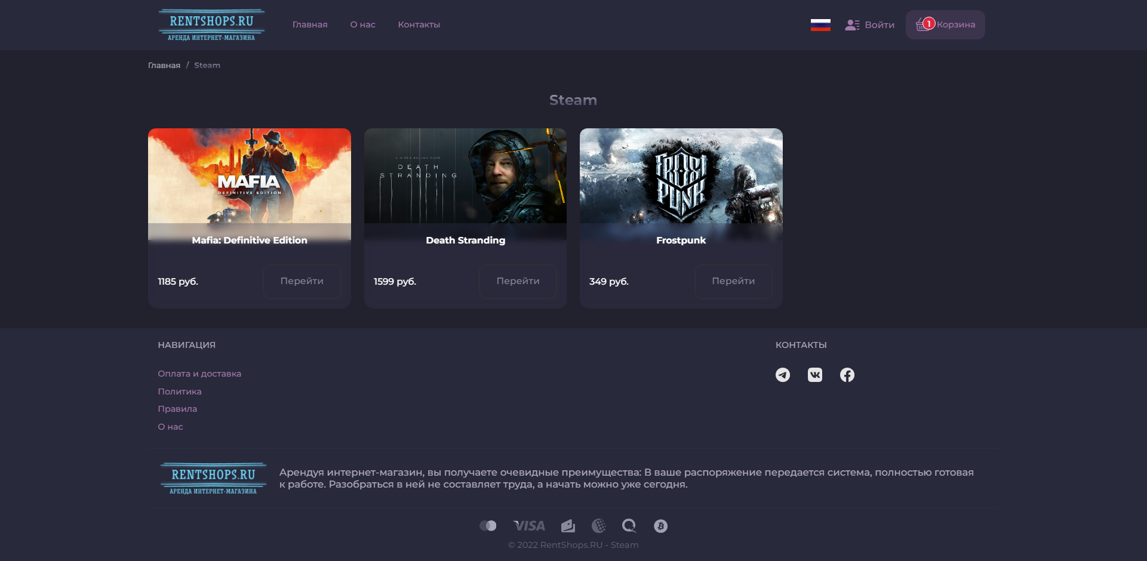Viewport: 1147px width, 561px height.
Task: Click the Mafia: Definitive Edition title
Action: pos(250,240)
